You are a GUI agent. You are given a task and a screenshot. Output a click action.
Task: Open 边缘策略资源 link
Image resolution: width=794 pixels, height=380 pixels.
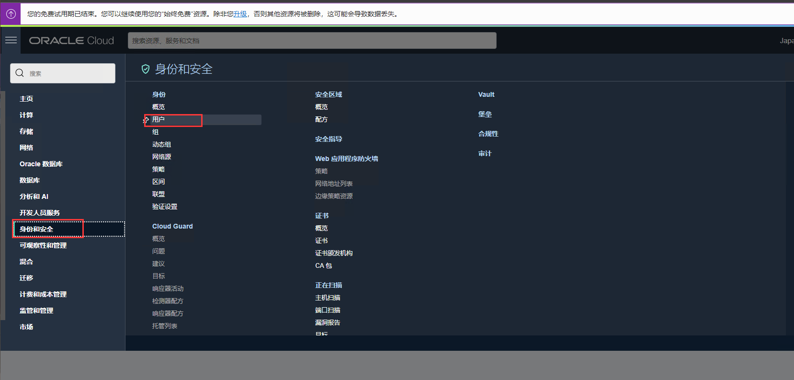(x=334, y=196)
